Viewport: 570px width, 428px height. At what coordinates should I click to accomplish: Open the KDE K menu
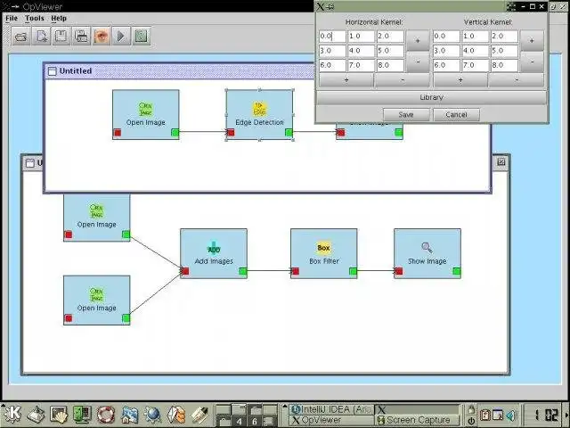pyautogui.click(x=12, y=414)
